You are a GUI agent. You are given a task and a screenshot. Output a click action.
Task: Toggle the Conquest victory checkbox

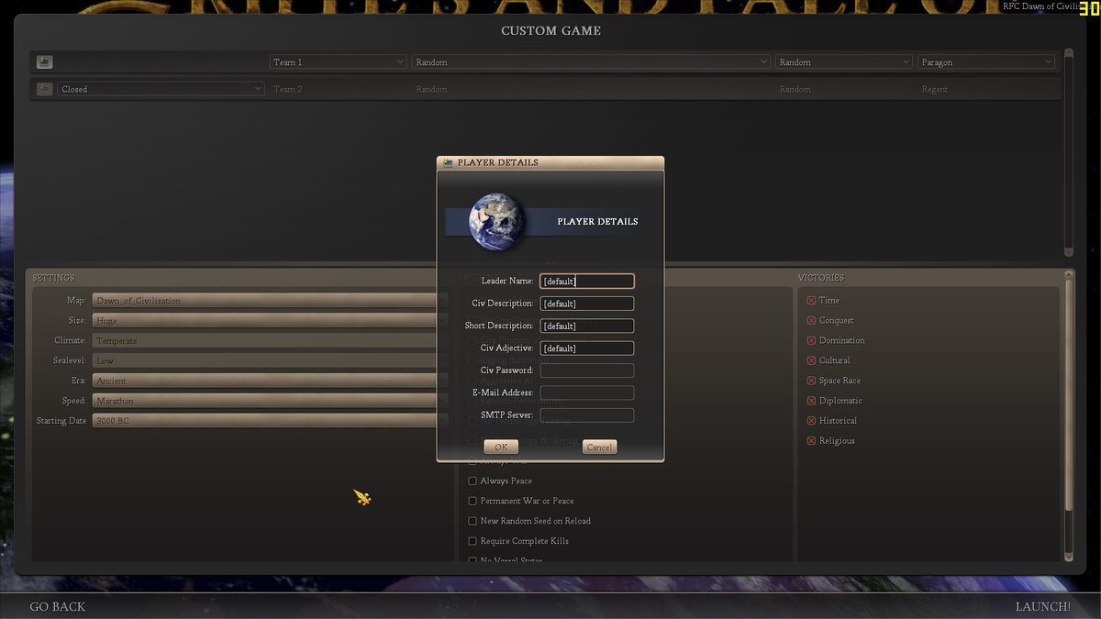tap(811, 321)
